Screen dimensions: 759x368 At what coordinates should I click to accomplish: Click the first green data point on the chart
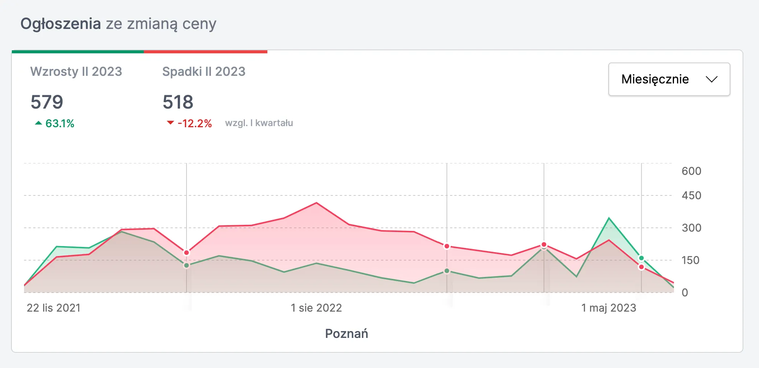tap(187, 266)
